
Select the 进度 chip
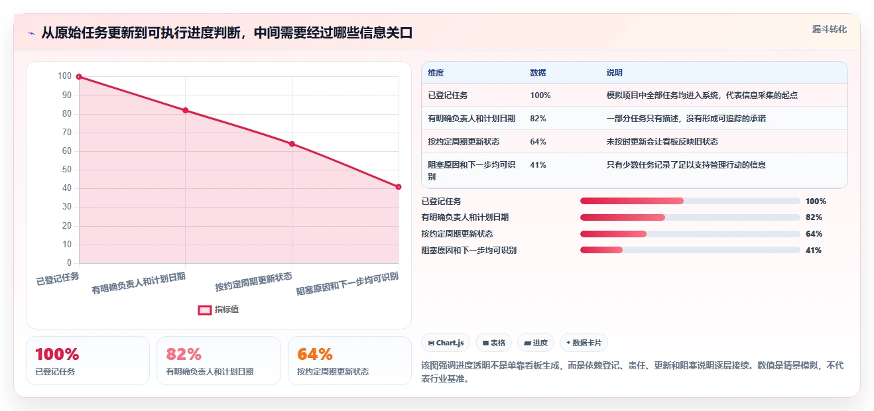coord(535,343)
